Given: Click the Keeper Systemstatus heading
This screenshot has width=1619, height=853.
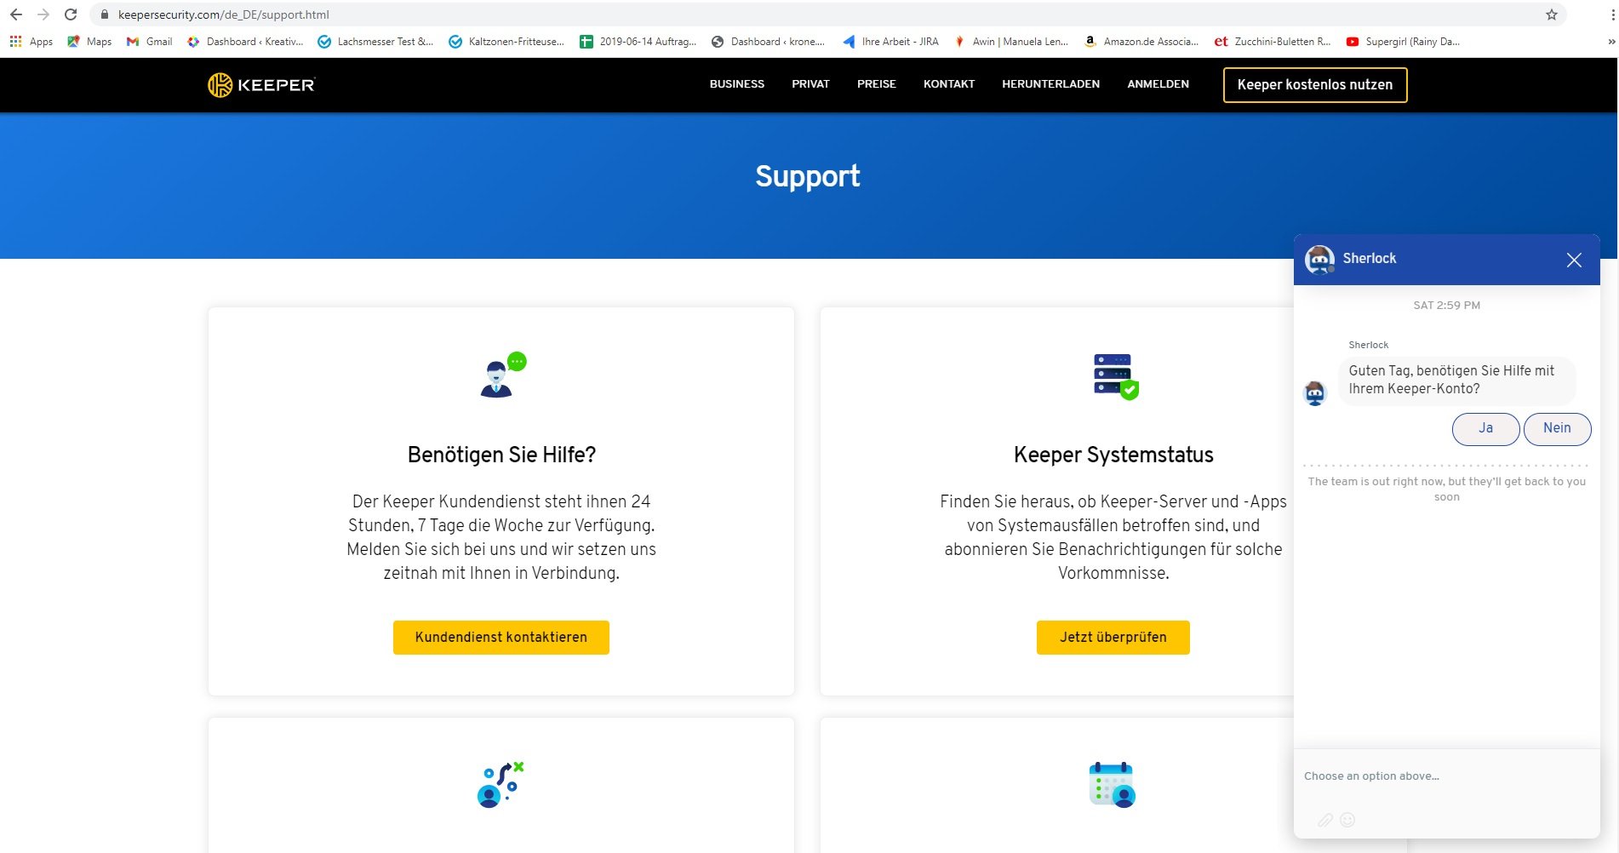Looking at the screenshot, I should click(x=1113, y=455).
